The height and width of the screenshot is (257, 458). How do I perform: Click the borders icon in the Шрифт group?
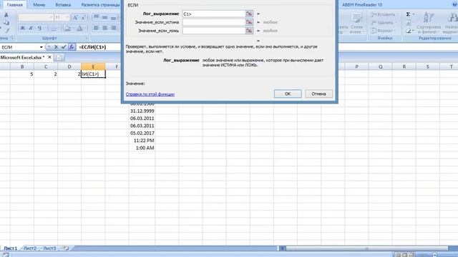(54, 28)
